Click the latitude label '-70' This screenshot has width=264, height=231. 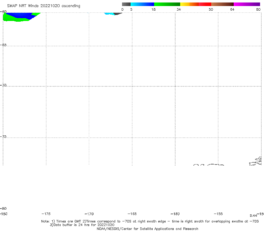pyautogui.click(x=3, y=85)
